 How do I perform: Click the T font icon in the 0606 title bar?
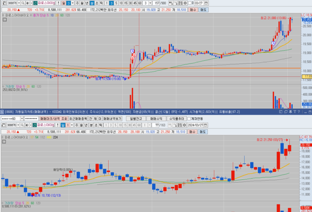point(295,112)
